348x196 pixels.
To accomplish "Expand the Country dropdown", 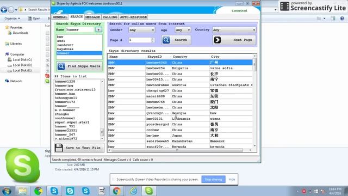I will pyautogui.click(x=234, y=30).
